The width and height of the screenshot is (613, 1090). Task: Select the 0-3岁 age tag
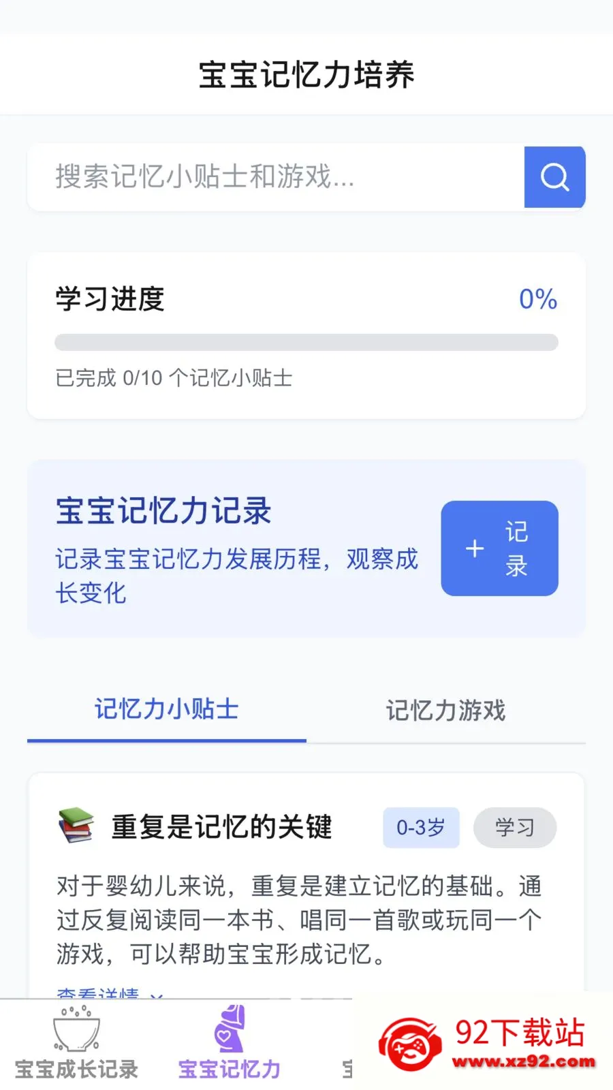420,828
